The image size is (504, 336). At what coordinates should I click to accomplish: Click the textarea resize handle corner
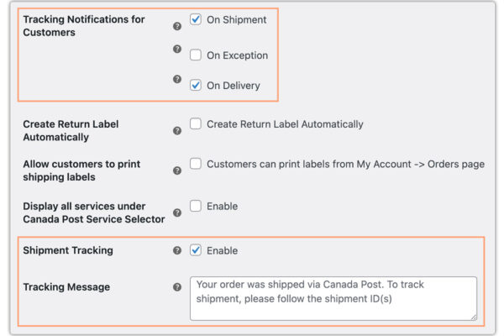(x=473, y=317)
